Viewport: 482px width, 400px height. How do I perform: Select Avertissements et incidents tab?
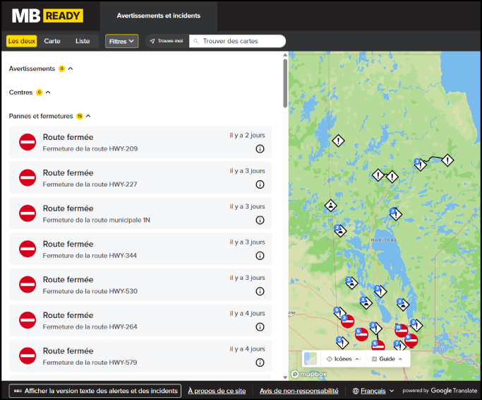(158, 16)
